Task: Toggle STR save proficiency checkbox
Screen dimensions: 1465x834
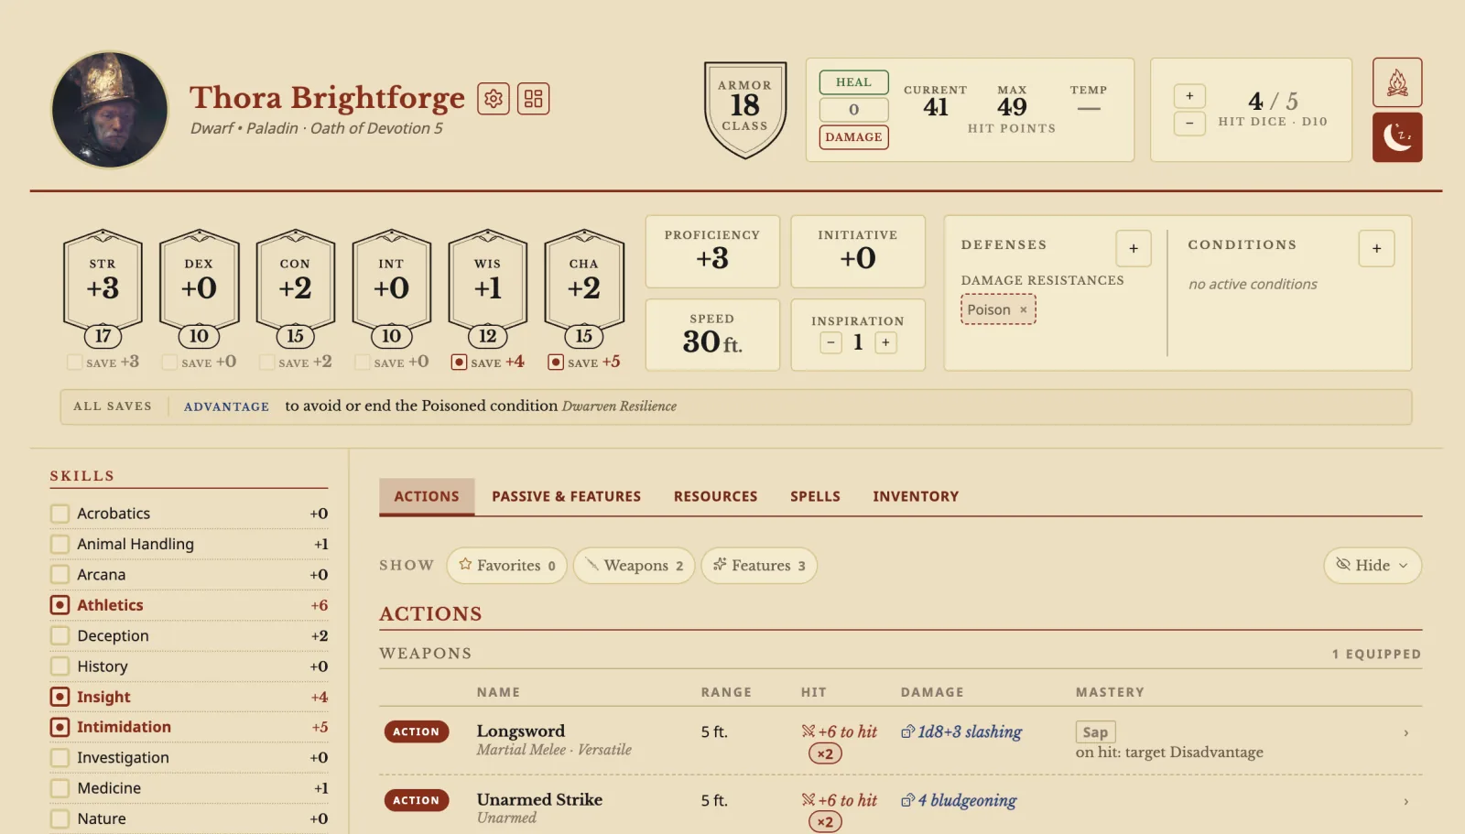Action: 75,363
